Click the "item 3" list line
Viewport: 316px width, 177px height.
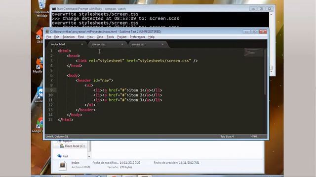(127, 100)
